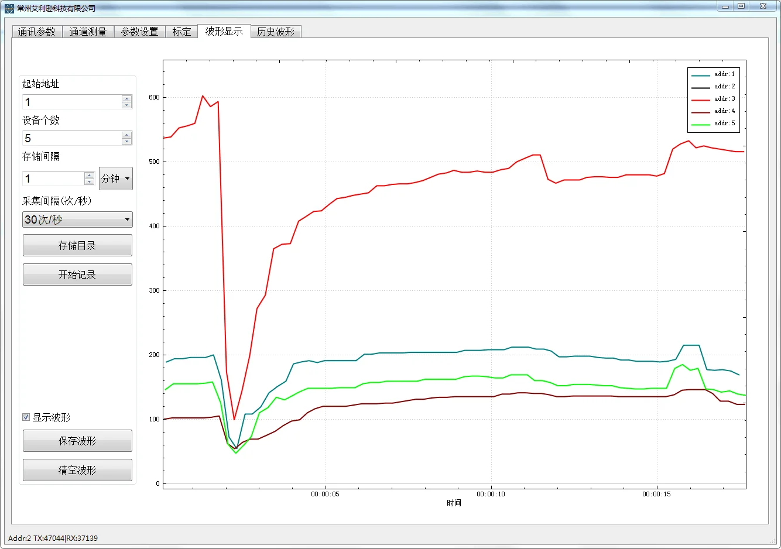Click the addr:5 green legend entry
781x549 pixels.
713,123
